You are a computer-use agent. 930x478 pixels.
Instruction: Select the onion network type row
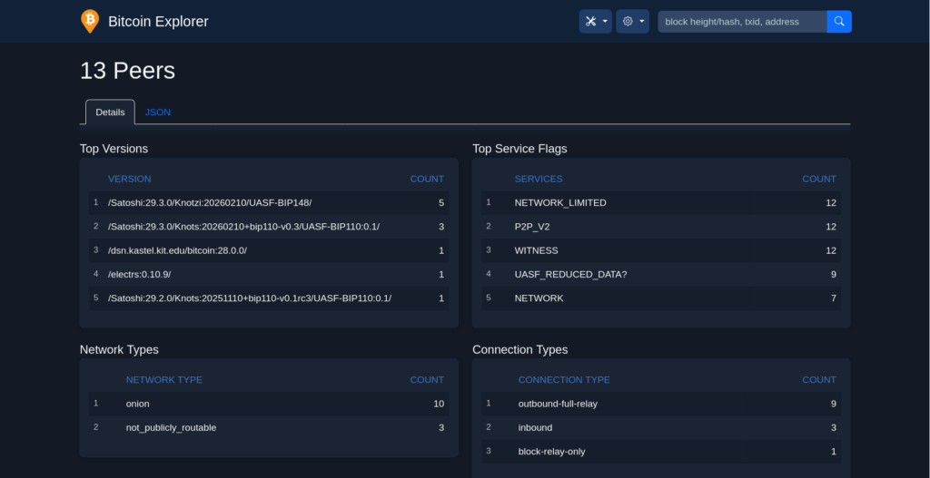pos(138,404)
